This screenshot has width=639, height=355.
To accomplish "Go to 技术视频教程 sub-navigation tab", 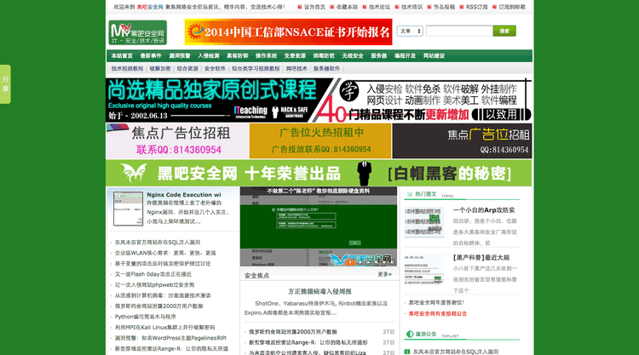I will [x=128, y=68].
